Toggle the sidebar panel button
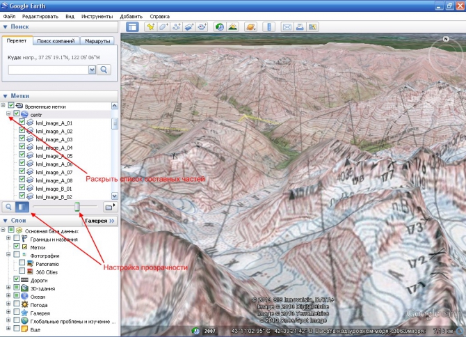This screenshot has width=466, height=337. 132,27
